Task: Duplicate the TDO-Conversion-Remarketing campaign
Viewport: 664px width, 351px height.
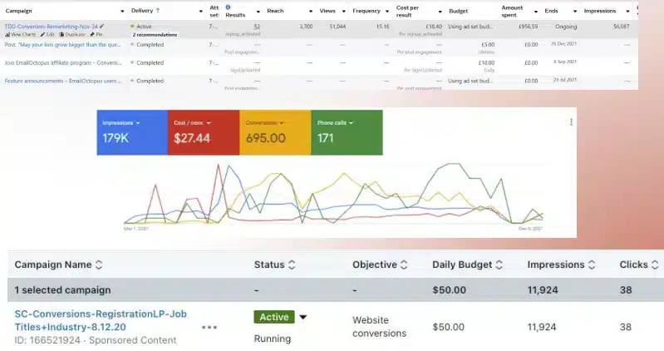Action: 72,34
